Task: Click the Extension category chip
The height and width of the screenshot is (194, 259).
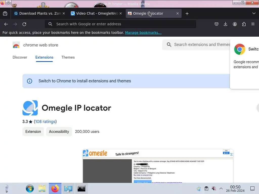Action: (33, 132)
